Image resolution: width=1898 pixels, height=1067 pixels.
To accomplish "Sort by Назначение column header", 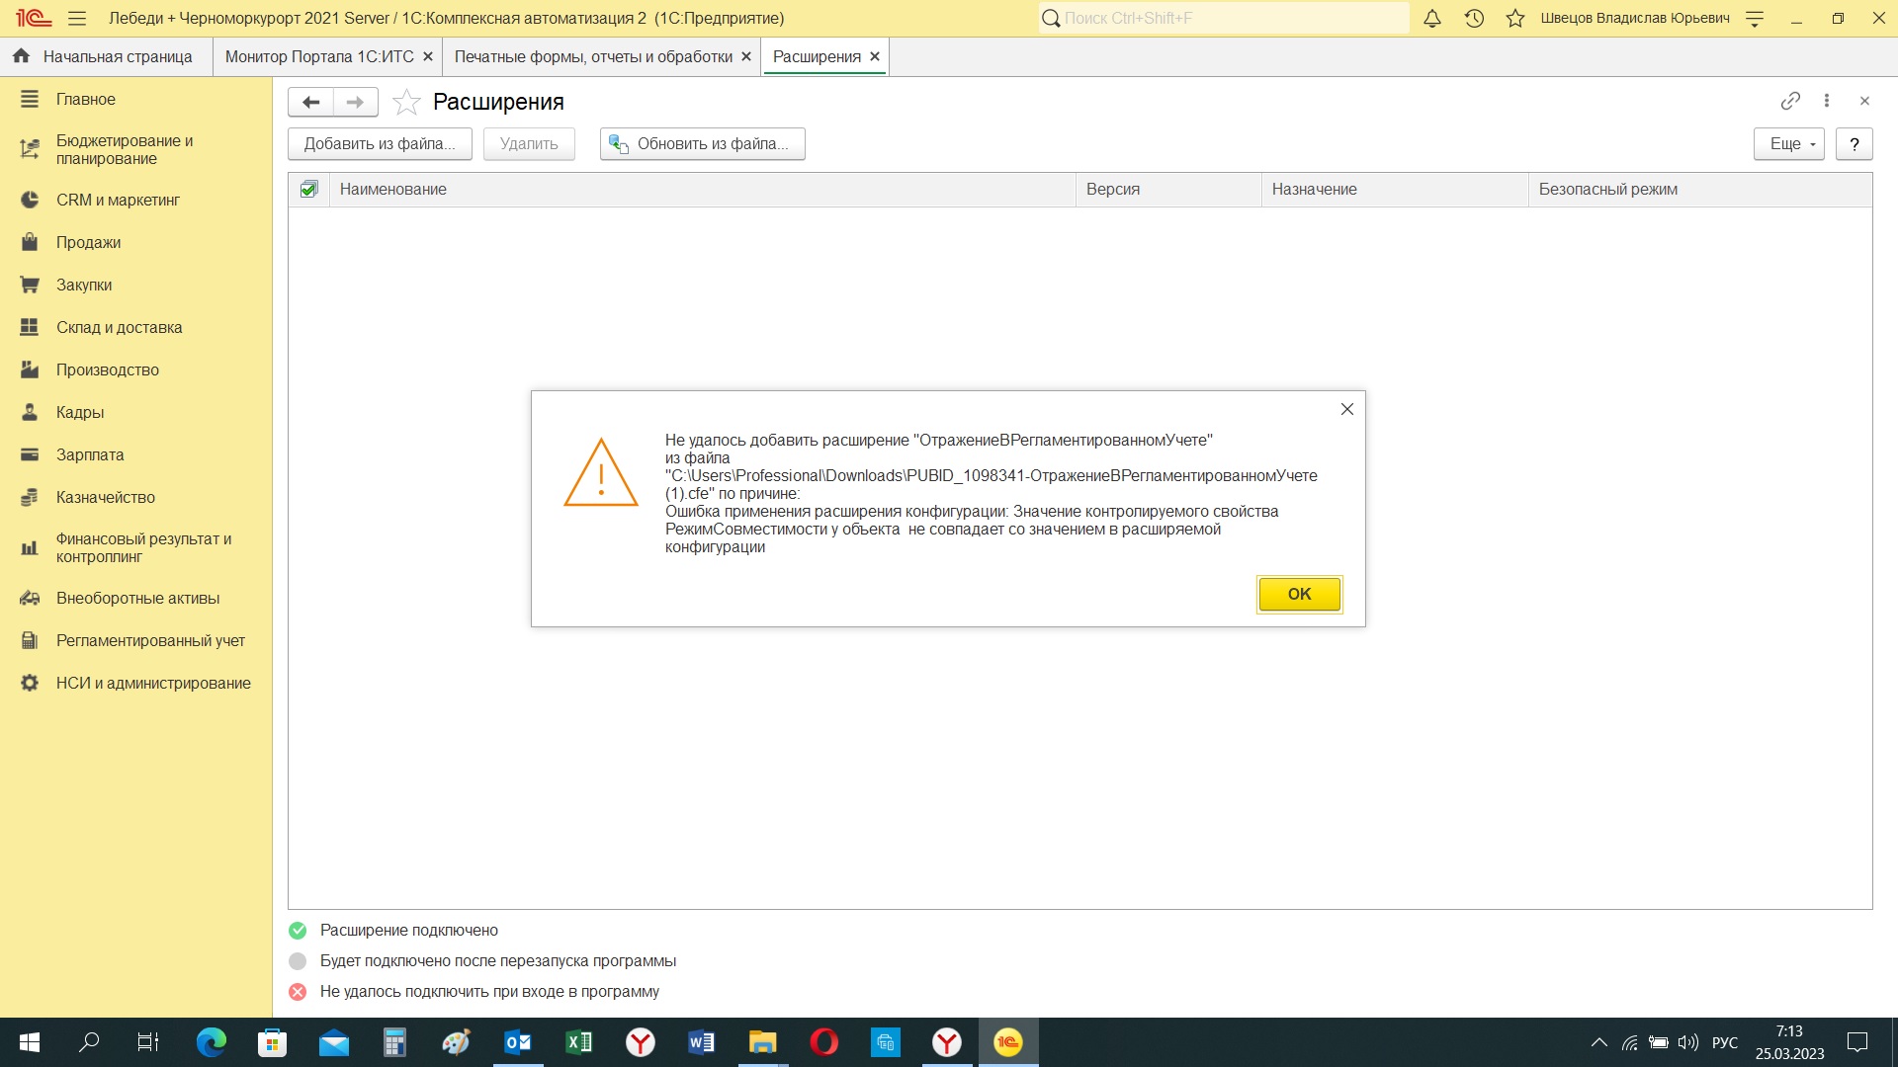I will click(x=1395, y=189).
